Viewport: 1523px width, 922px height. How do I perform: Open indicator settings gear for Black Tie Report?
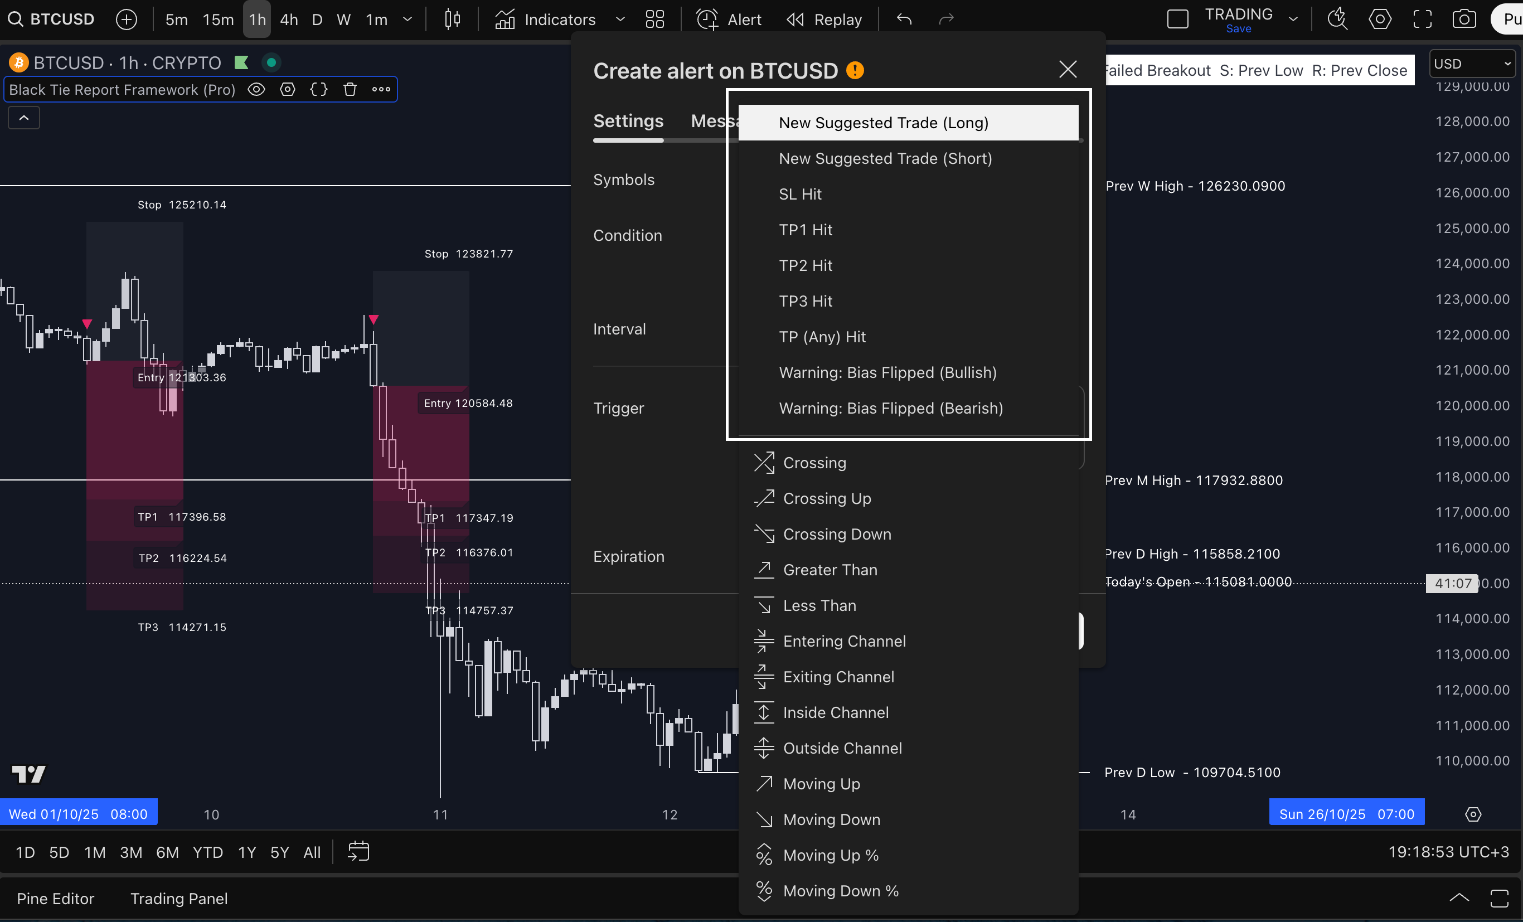pos(288,90)
